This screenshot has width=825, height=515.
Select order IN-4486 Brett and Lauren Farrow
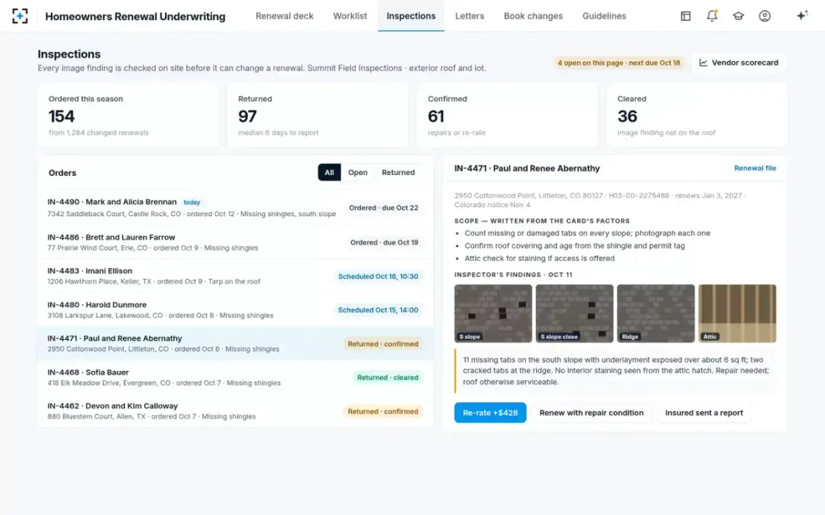[235, 242]
